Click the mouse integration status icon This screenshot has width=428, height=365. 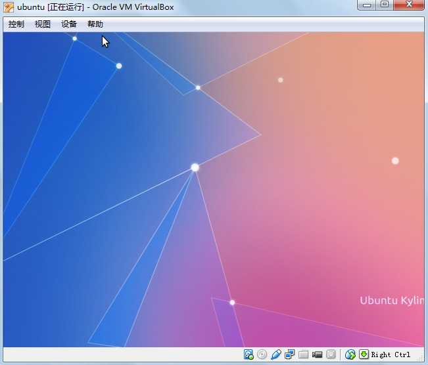(x=350, y=354)
